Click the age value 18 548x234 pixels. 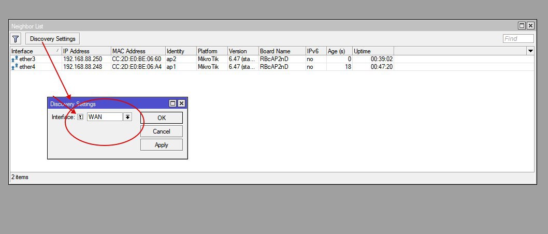click(x=348, y=67)
